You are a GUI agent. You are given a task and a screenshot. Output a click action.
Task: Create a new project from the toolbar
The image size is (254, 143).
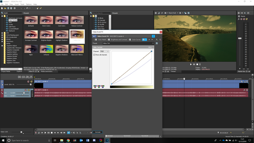tap(2, 8)
